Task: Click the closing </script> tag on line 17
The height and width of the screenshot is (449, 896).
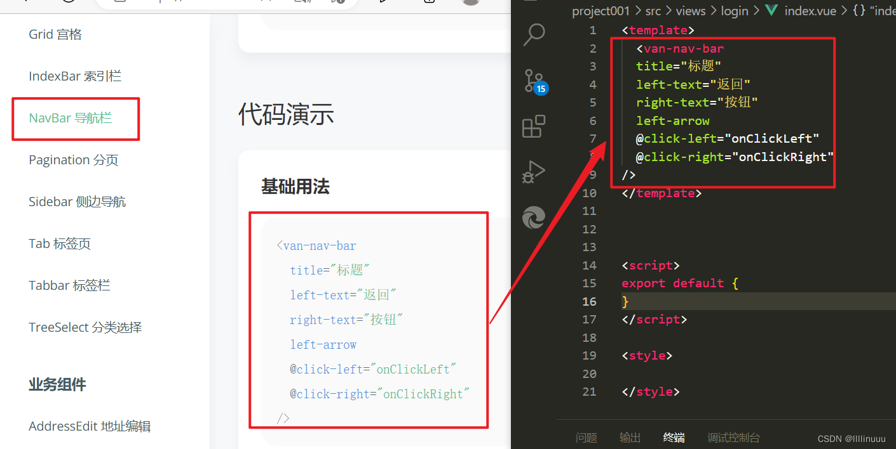Action: [x=655, y=319]
